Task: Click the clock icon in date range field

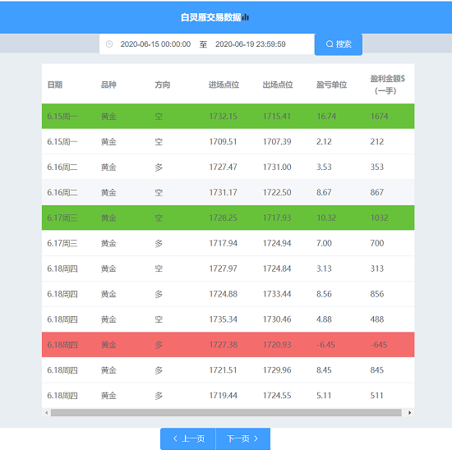Action: coord(109,44)
